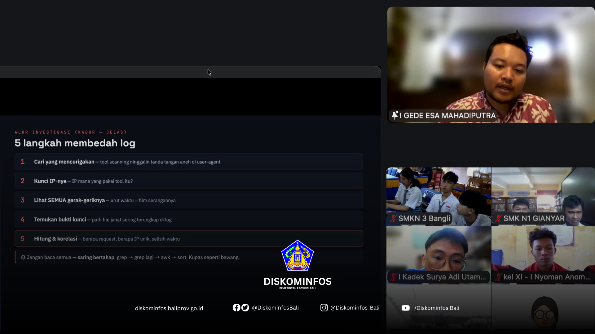Screen dimensions: 595x334
Task: Click muted mic icon on kel XI tile
Action: [x=498, y=277]
